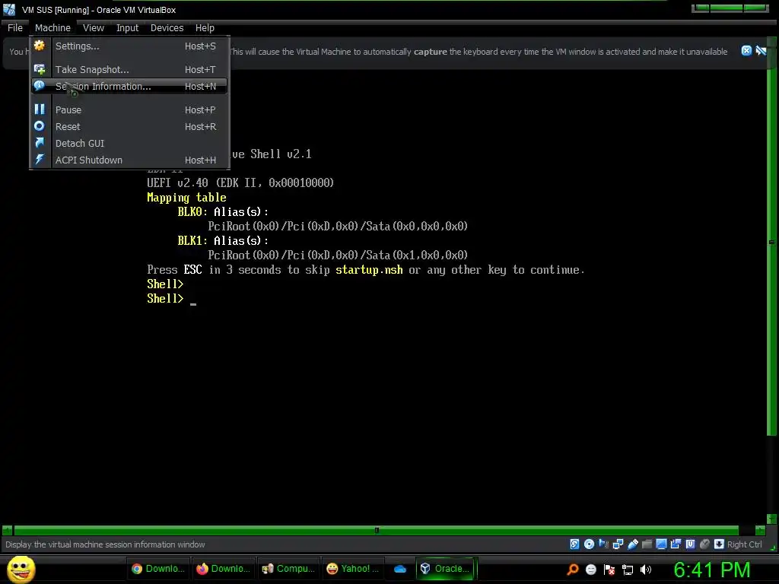Viewport: 779px width, 584px height.
Task: Click the Take Snapshot camera icon
Action: click(x=40, y=69)
